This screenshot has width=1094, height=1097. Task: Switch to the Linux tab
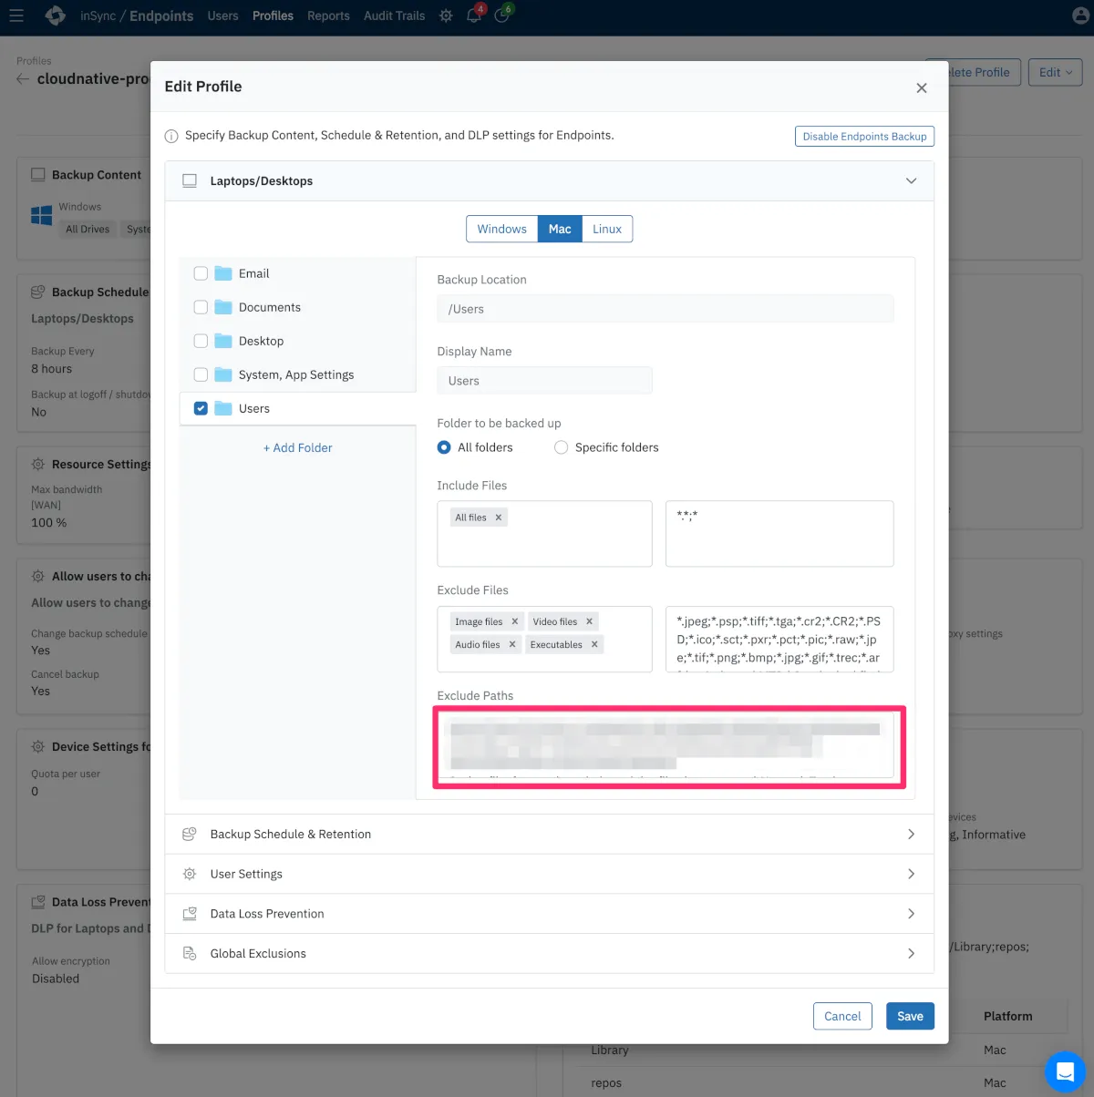pos(607,229)
